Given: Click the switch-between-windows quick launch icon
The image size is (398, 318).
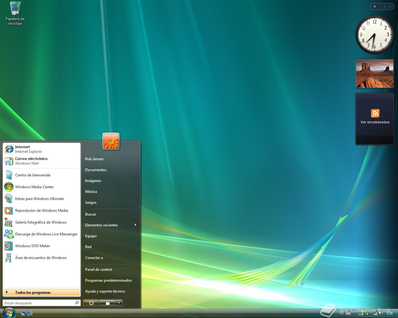Looking at the screenshot, I should (23, 314).
